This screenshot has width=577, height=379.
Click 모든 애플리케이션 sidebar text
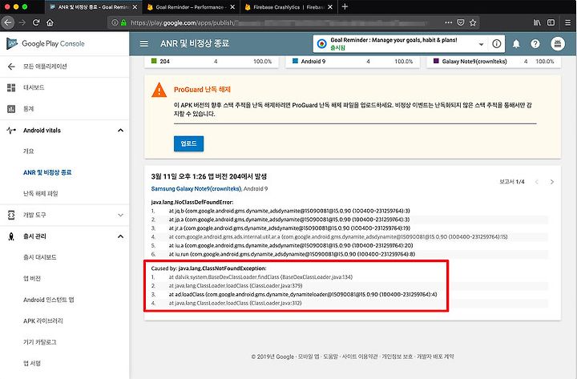click(x=45, y=67)
